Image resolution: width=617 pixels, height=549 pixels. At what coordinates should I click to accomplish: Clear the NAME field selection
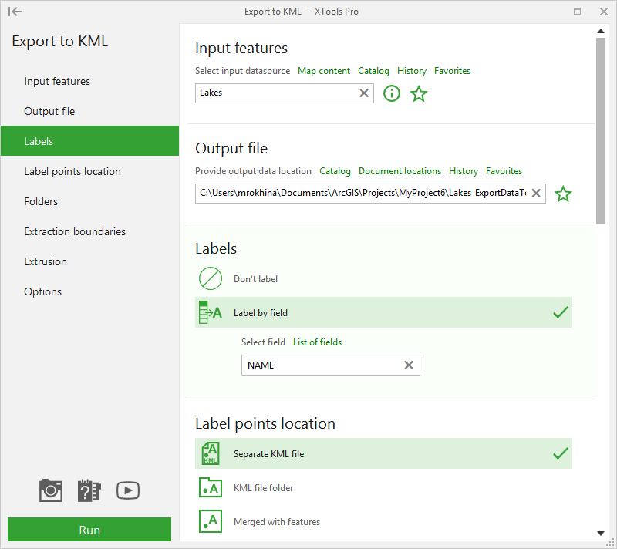pos(409,365)
